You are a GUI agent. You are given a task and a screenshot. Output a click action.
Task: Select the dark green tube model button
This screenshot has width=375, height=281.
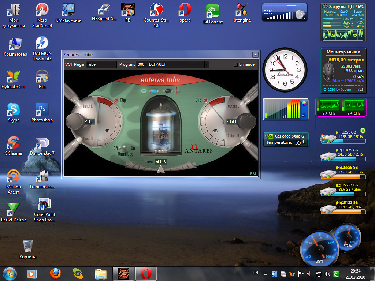pyautogui.click(x=168, y=91)
